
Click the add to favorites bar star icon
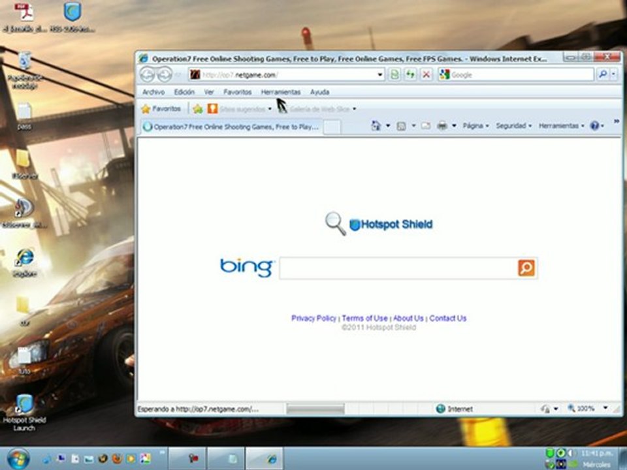point(197,109)
